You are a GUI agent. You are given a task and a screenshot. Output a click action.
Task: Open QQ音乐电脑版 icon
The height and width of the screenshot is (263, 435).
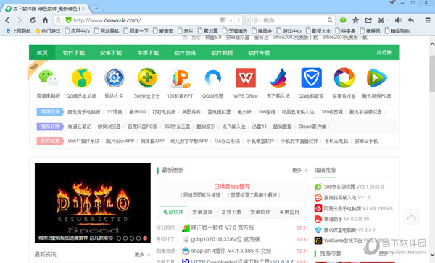tap(81, 78)
